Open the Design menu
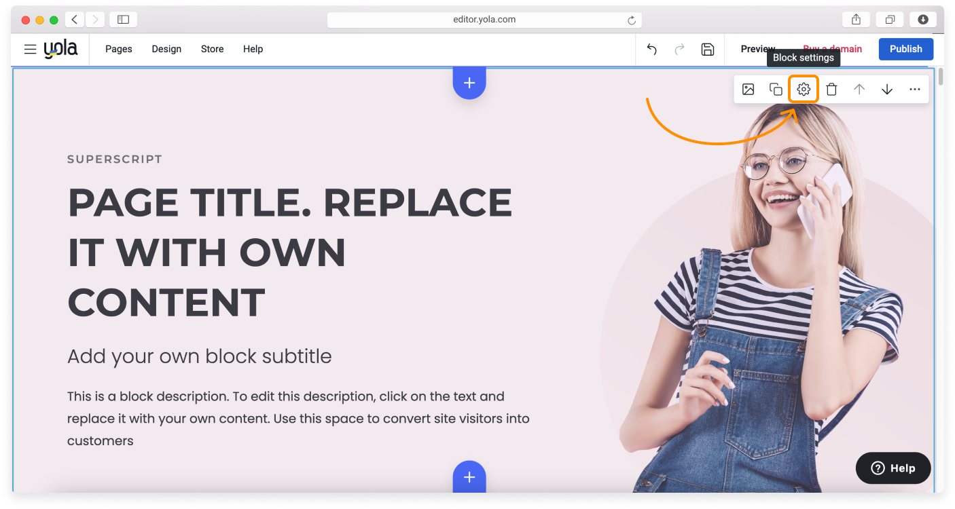This screenshot has width=955, height=509. click(166, 49)
